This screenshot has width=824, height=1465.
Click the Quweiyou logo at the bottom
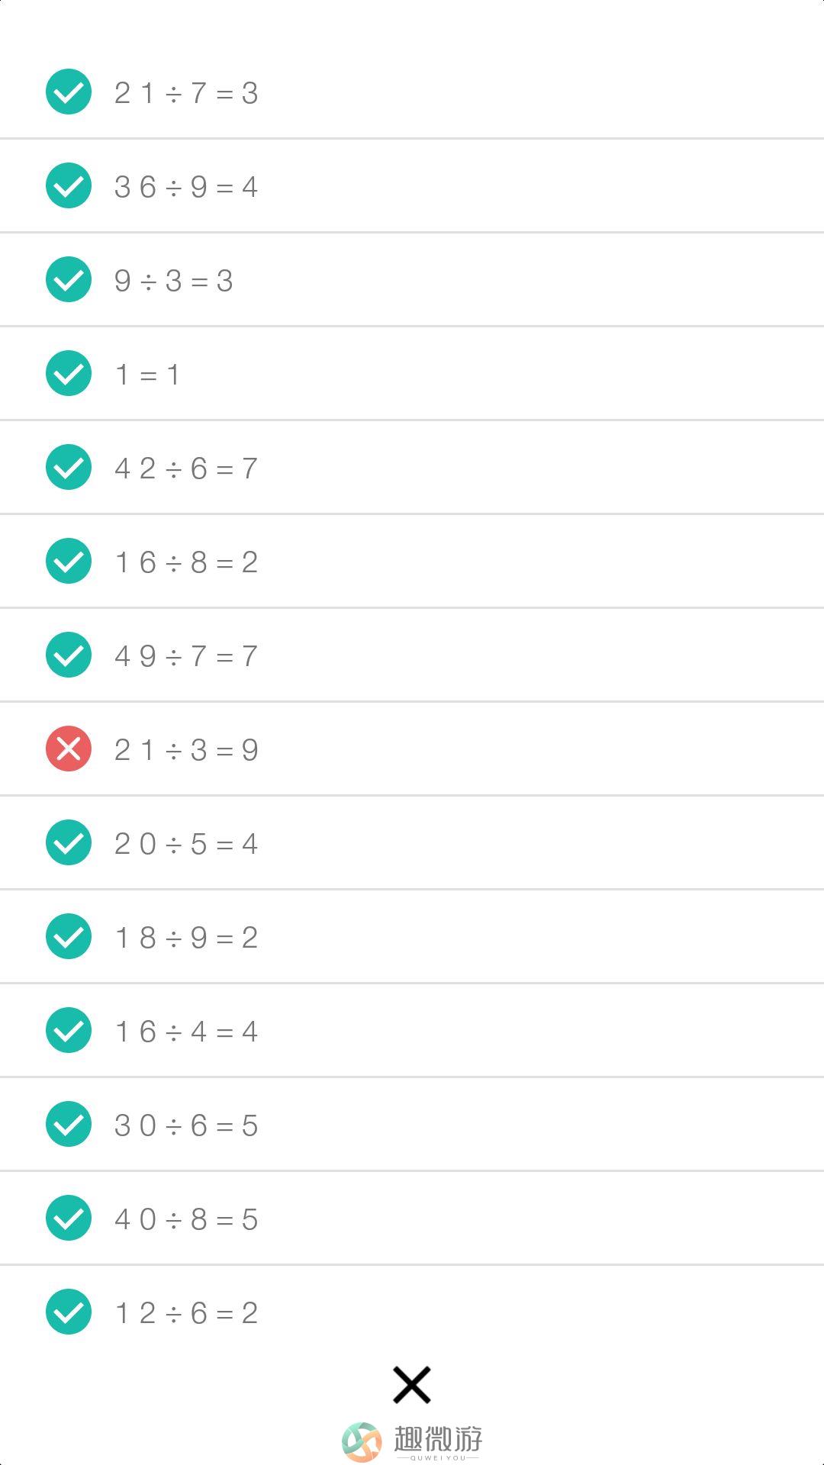click(x=412, y=1442)
